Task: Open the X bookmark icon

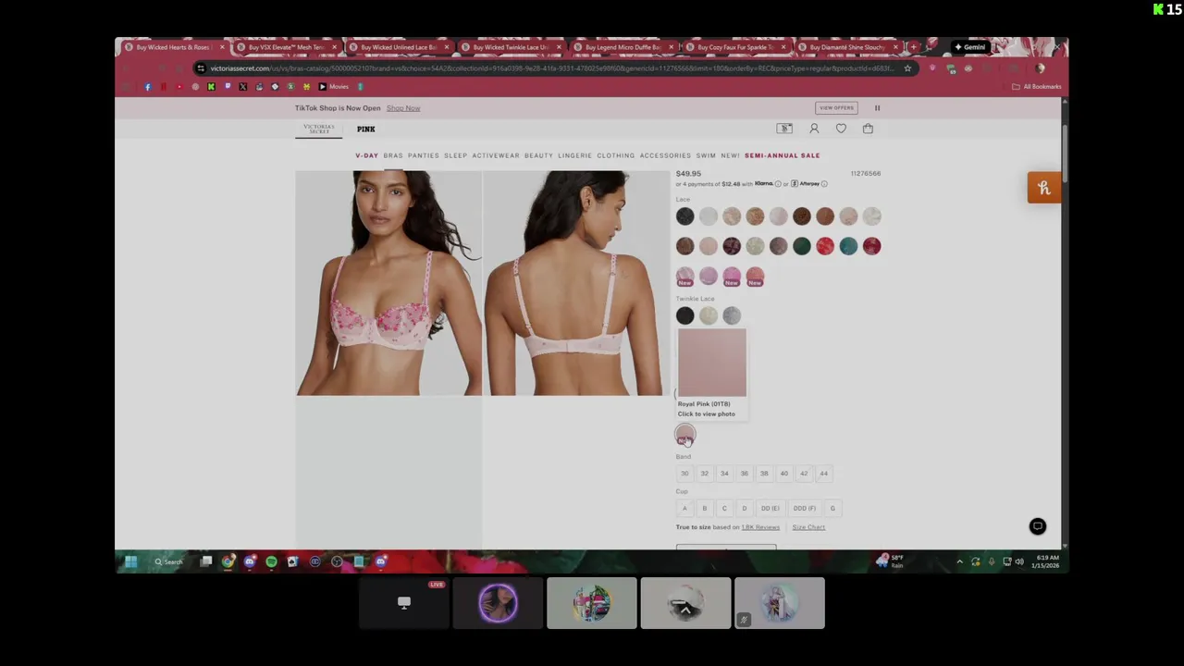Action: (x=242, y=87)
